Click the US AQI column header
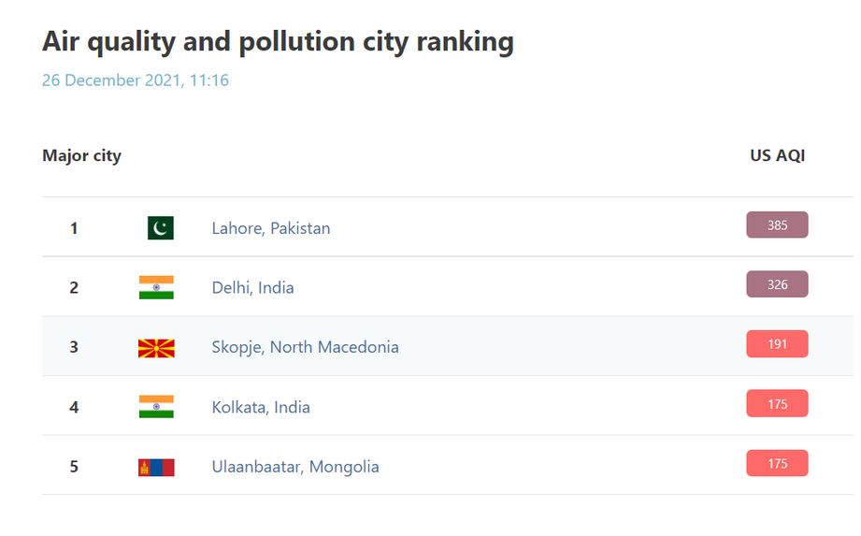This screenshot has width=861, height=536. (x=777, y=155)
